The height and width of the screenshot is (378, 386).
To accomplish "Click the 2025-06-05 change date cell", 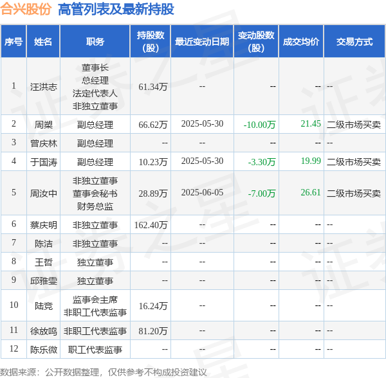I will click(202, 193).
